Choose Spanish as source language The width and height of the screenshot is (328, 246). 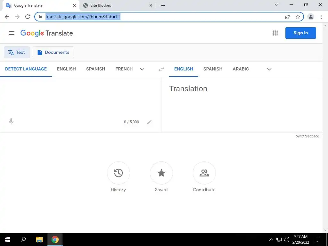point(95,69)
